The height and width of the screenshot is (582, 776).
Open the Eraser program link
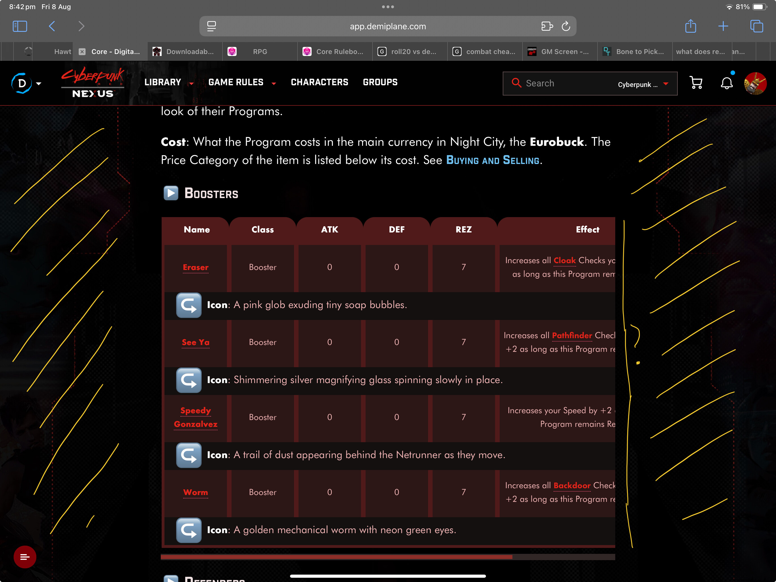pos(195,267)
